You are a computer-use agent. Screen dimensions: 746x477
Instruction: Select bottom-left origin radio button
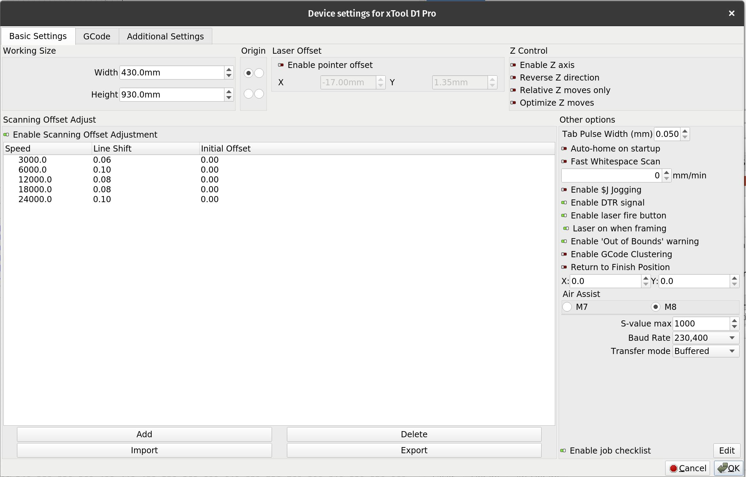(248, 94)
